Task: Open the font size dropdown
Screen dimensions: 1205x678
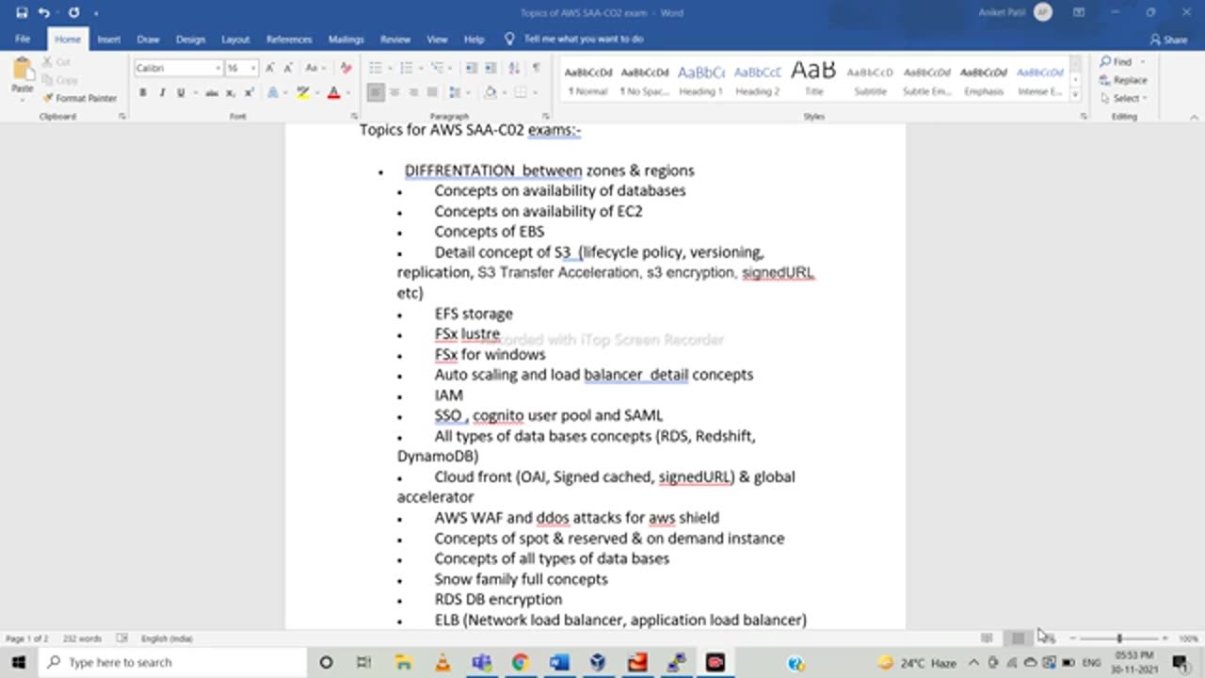Action: (254, 68)
